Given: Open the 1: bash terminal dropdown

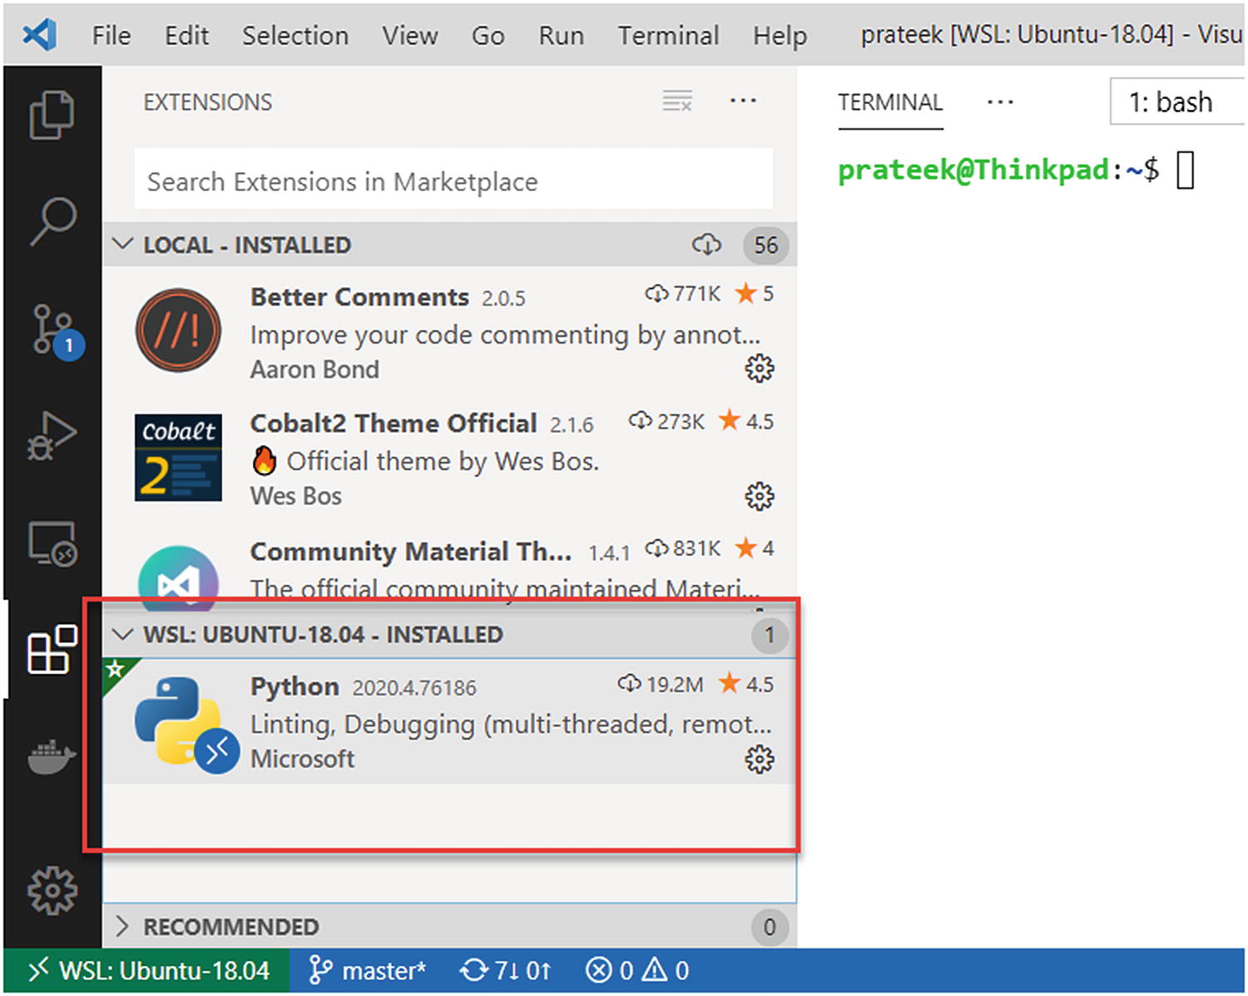Looking at the screenshot, I should 1177,102.
